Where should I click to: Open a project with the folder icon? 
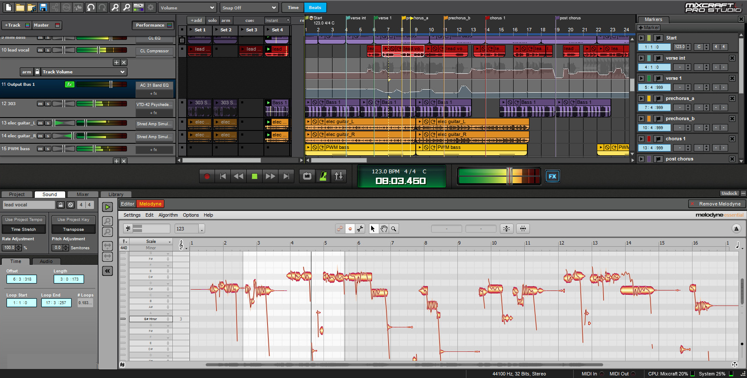coord(20,7)
